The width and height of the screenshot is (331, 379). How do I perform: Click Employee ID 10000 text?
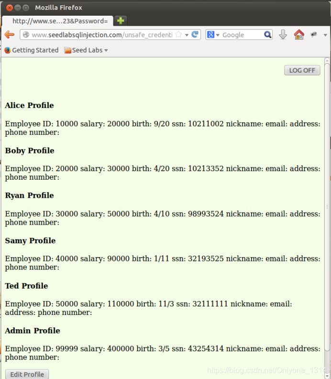tap(41, 124)
